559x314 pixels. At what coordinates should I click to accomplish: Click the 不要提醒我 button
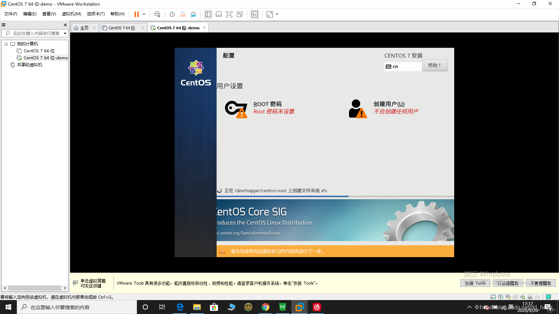pos(540,283)
